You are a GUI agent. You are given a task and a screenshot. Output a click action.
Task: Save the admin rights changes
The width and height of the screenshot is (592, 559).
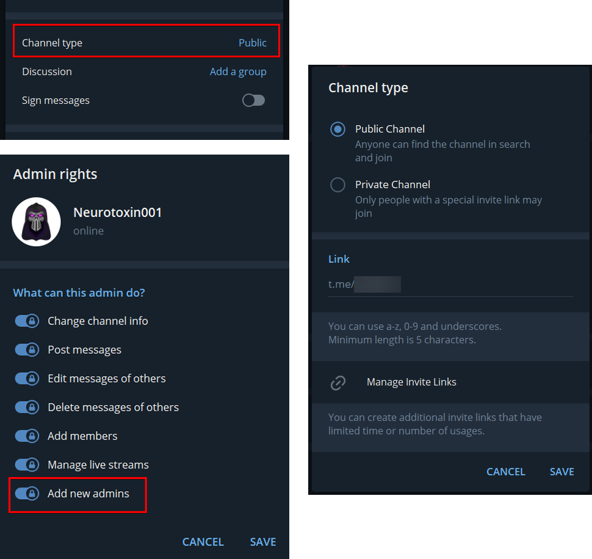pos(263,541)
